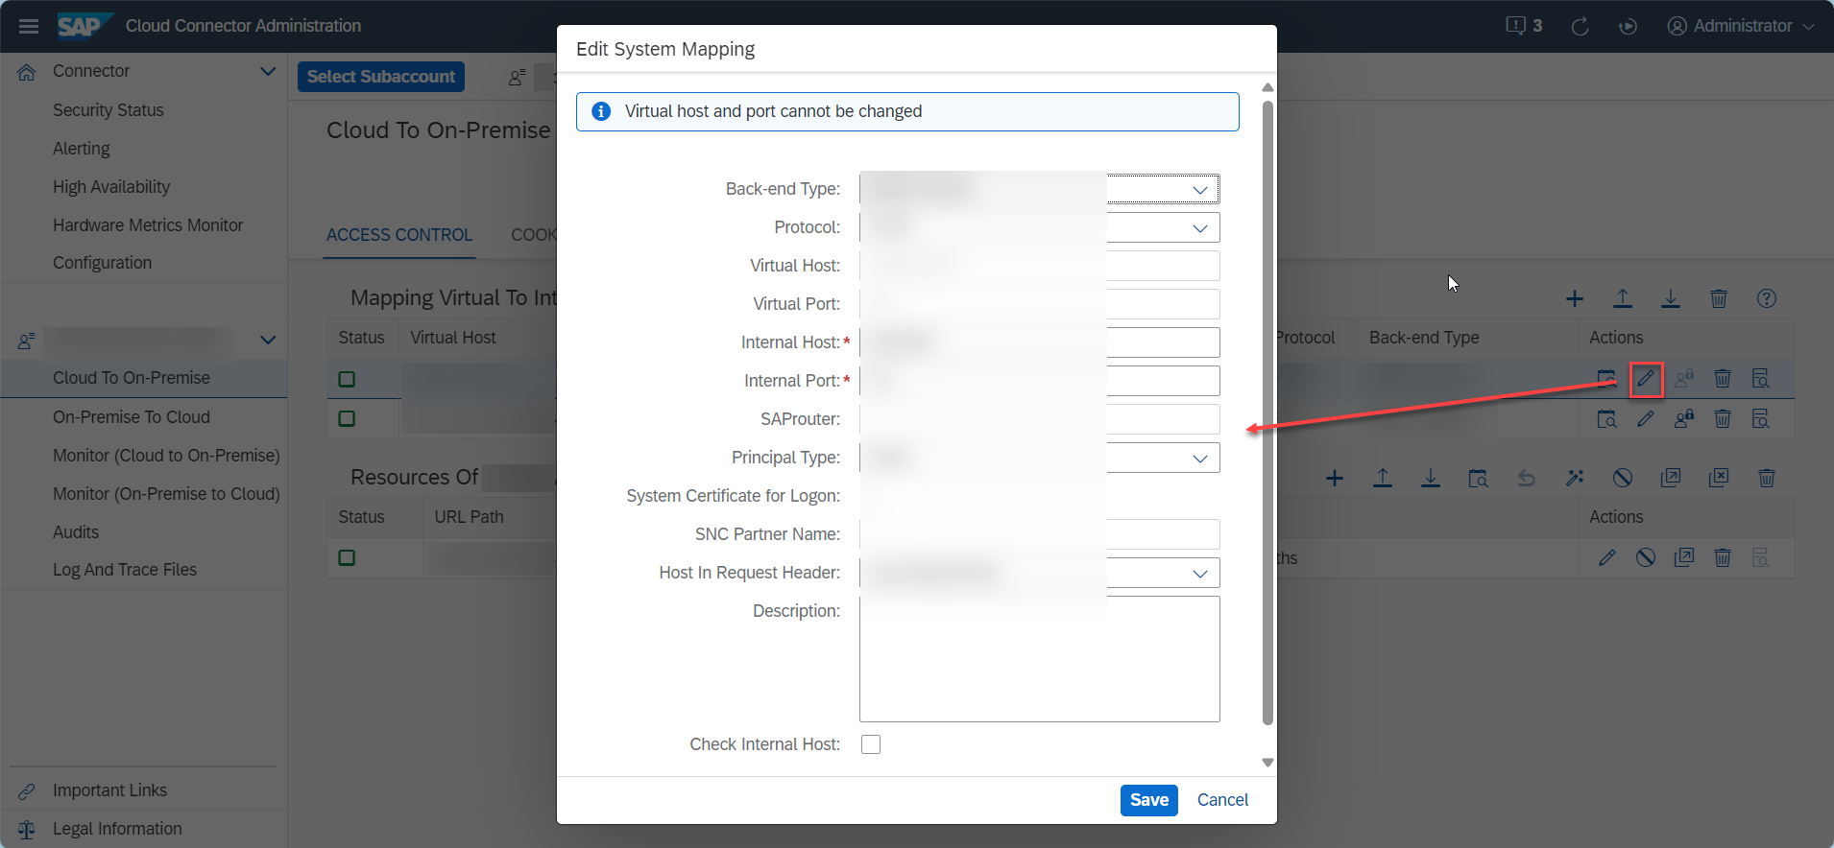Screen dimensions: 1834x848
Task: Export resources with the Resources download icon
Action: click(x=1431, y=479)
